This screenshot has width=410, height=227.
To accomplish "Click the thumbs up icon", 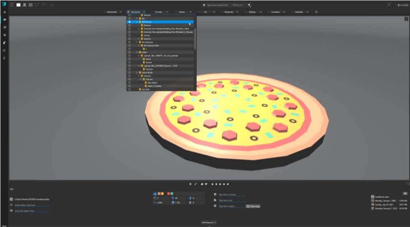I will pyautogui.click(x=202, y=184).
